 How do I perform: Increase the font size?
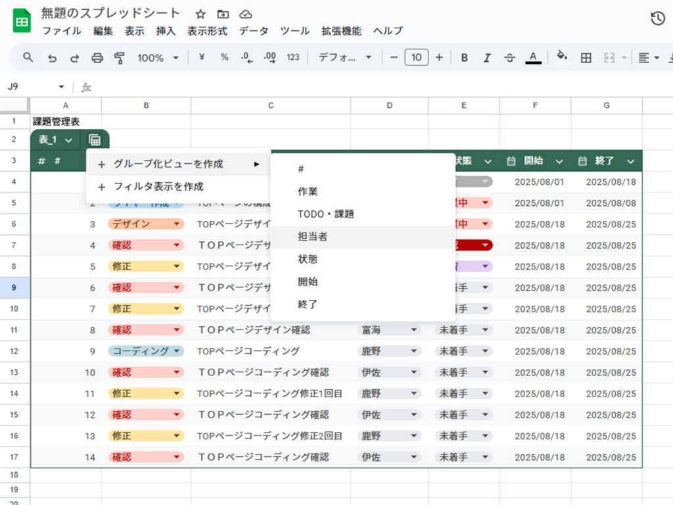[439, 57]
